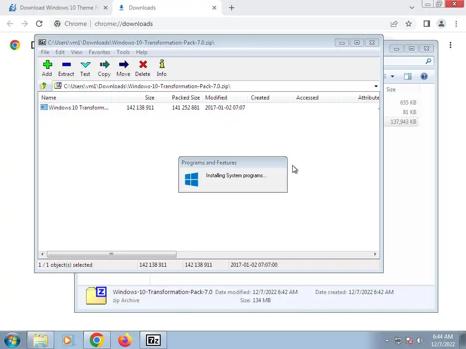
Task: Go up one folder level in 7-Zip
Action: click(44, 86)
